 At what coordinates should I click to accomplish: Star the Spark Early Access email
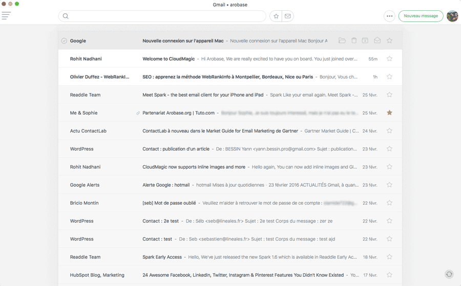pos(390,257)
